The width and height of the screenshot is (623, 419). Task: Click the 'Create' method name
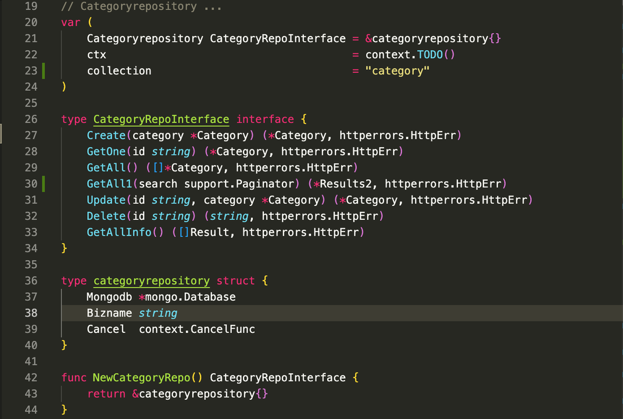coord(106,135)
